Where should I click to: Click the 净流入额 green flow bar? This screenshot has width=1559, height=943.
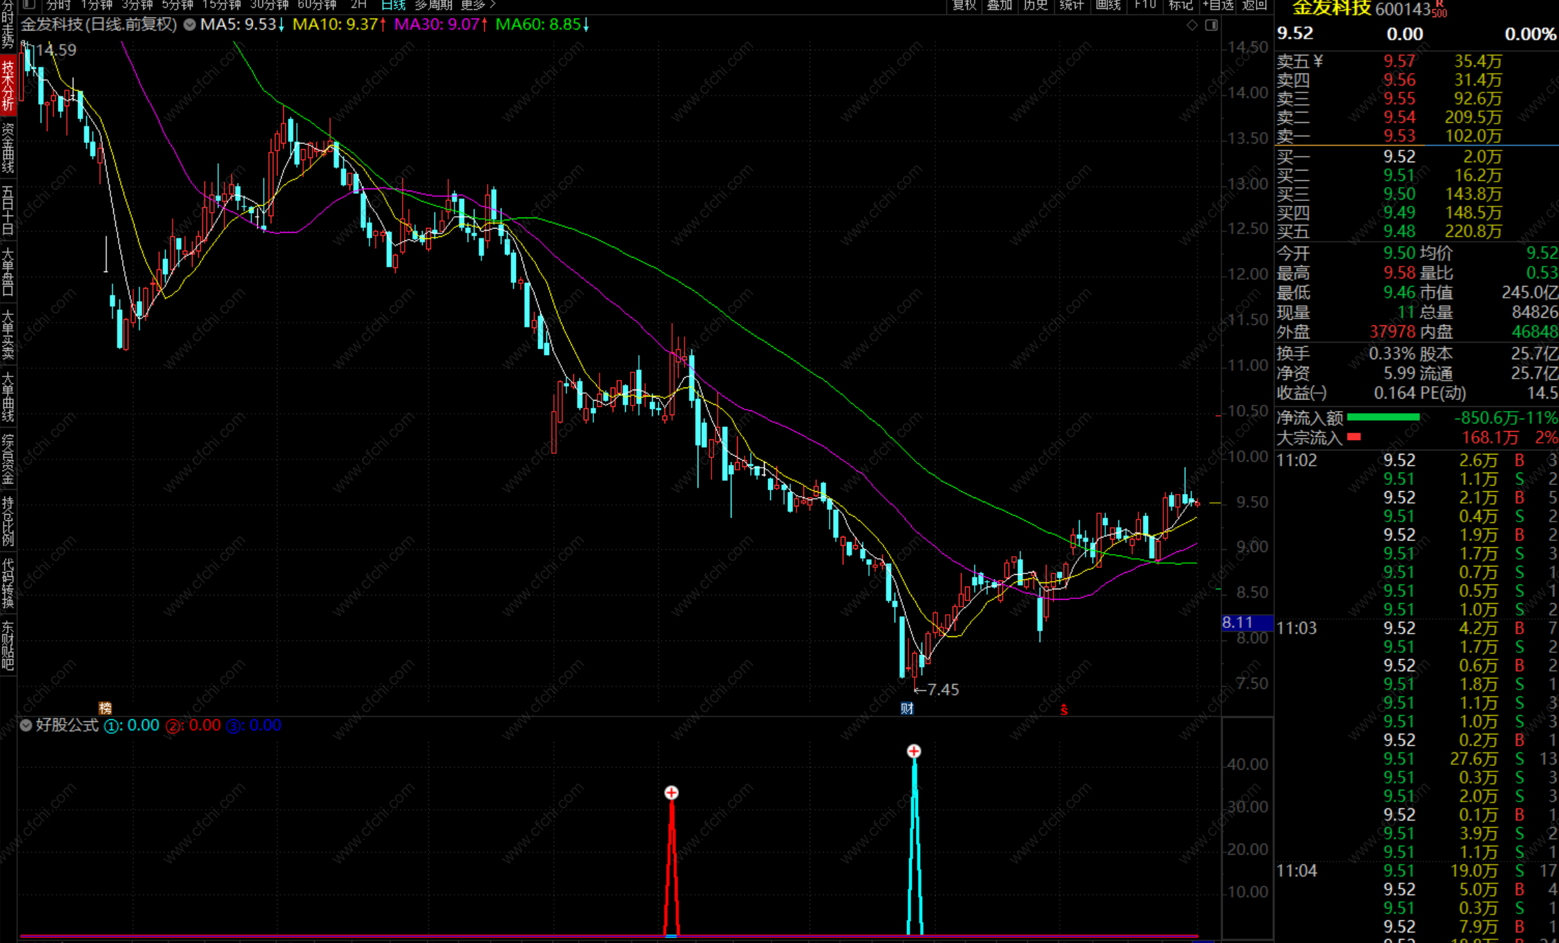(1383, 417)
